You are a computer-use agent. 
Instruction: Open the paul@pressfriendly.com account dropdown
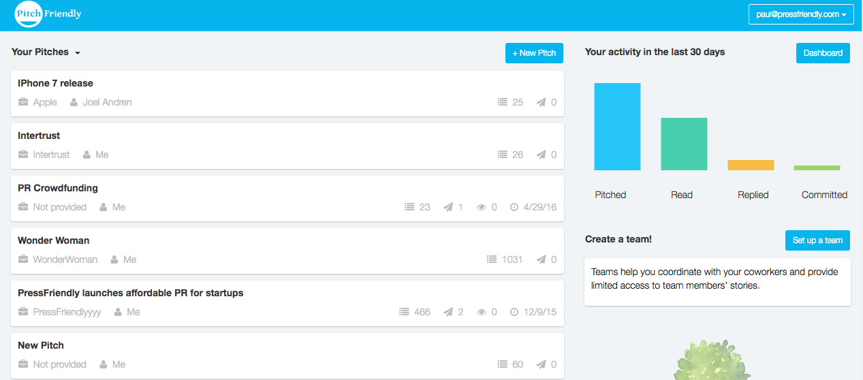coord(801,14)
